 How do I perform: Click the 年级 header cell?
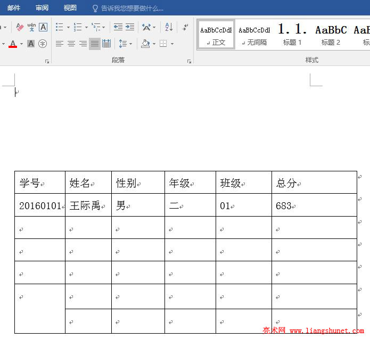point(190,183)
